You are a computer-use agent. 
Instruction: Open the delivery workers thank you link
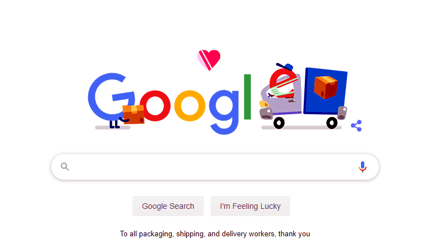click(x=215, y=234)
